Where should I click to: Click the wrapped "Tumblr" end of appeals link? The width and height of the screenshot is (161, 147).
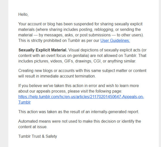[x=24, y=102]
